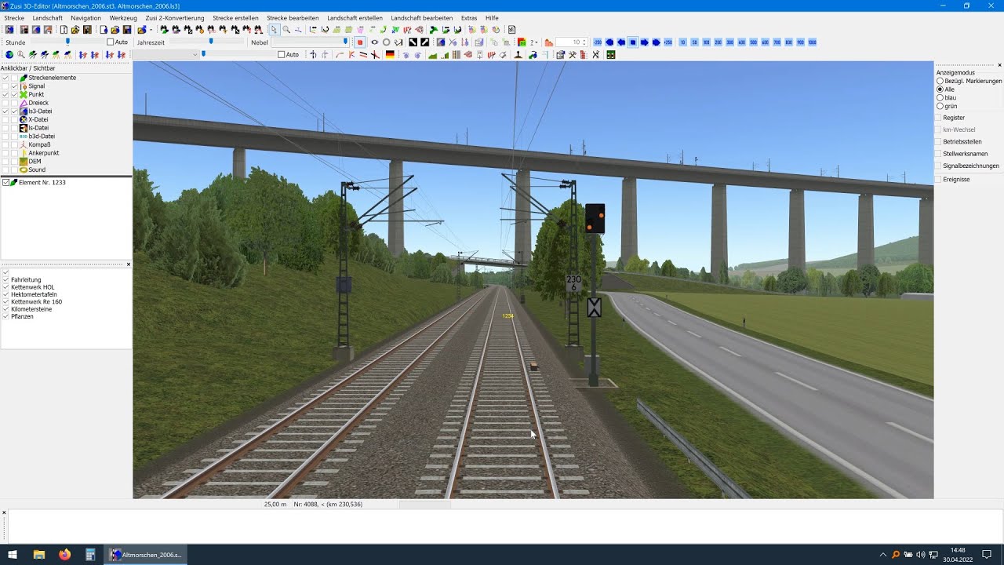Screen dimensions: 1004x565
Task: Close the Anzeigemodus panel with its X
Action: [999, 65]
